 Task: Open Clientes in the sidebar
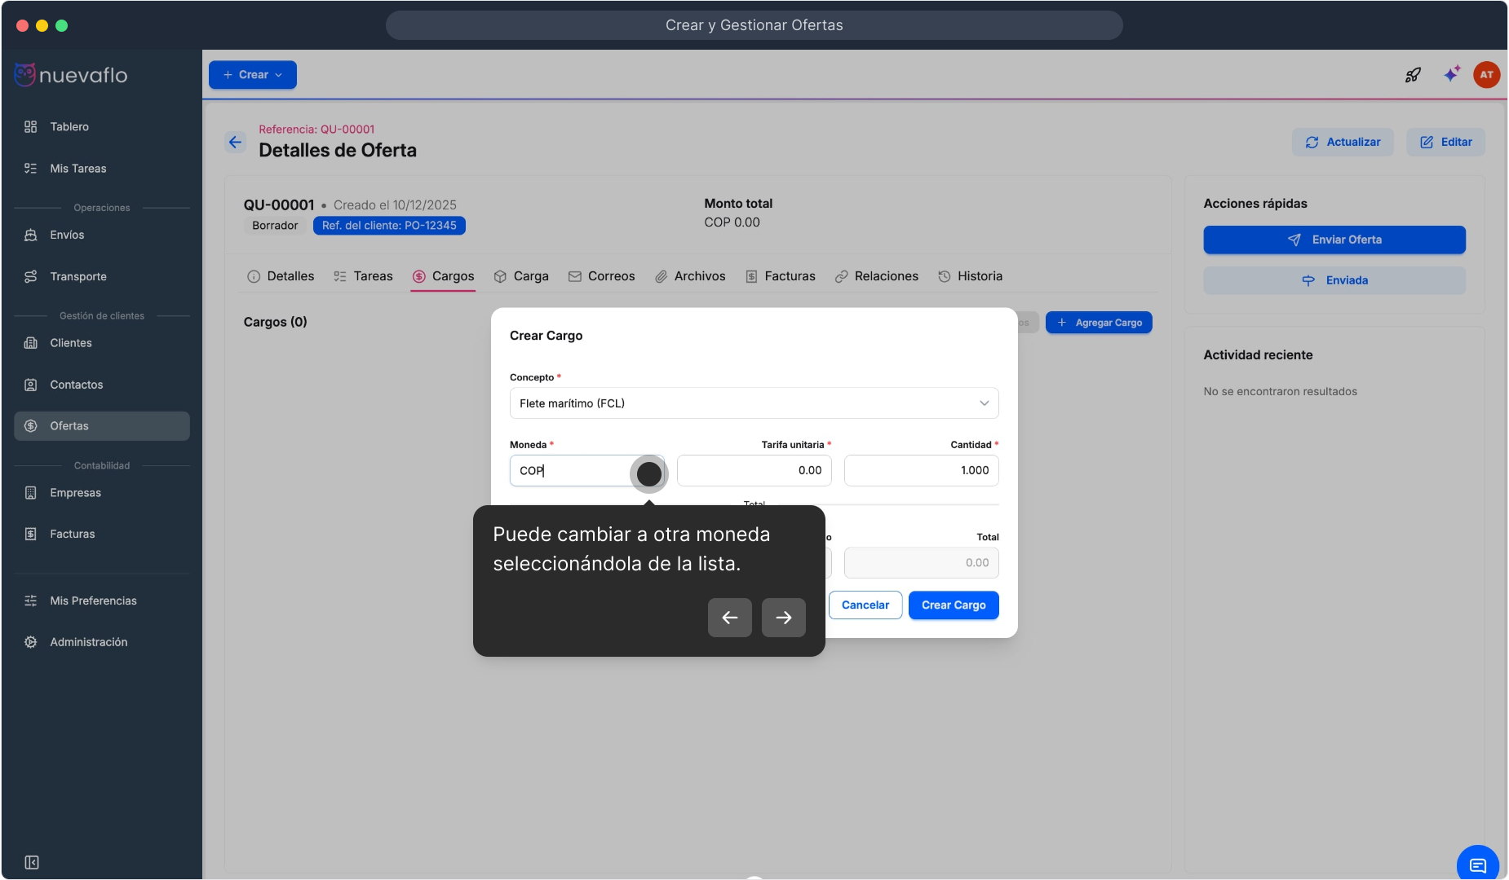click(71, 343)
